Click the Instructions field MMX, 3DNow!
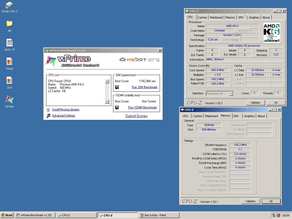Image resolution: width=292 pixels, height=219 pixels. pos(244,59)
